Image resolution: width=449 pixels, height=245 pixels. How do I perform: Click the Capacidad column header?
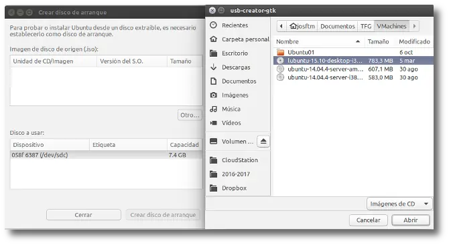[x=184, y=145]
